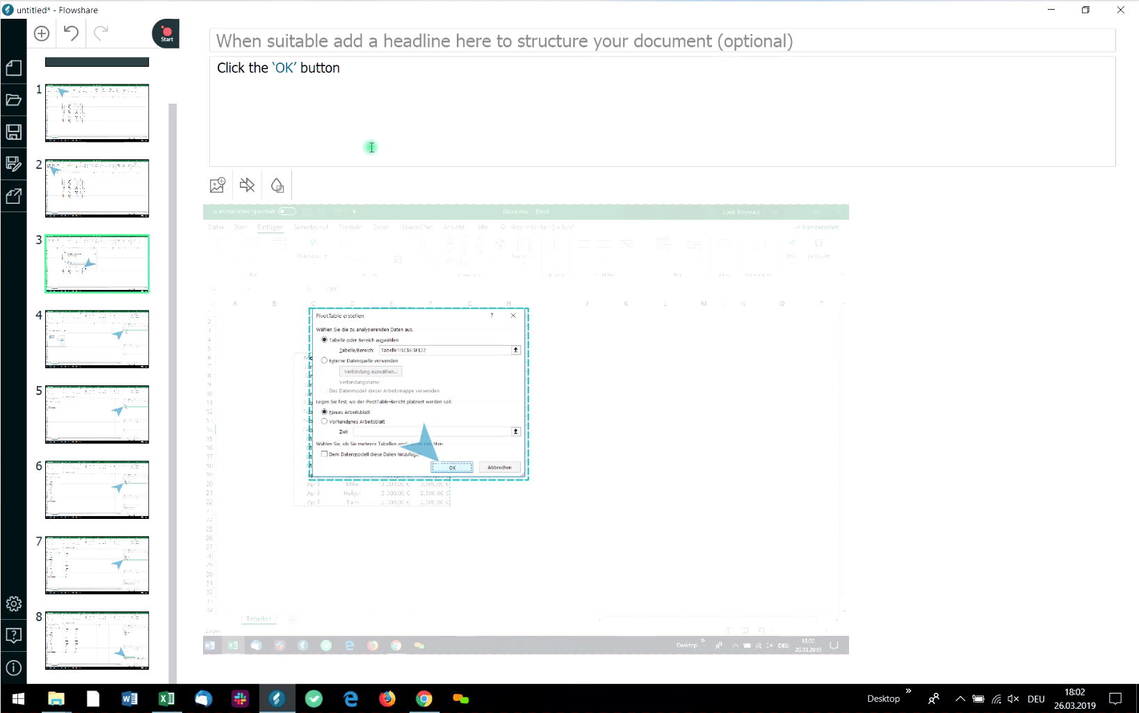Create a new document from sidebar
Viewport: 1139px width, 713px height.
13,67
